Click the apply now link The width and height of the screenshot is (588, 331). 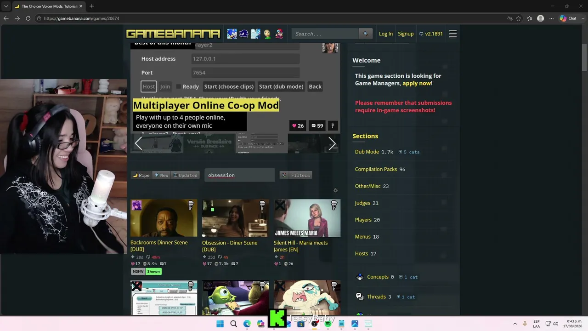tap(418, 83)
